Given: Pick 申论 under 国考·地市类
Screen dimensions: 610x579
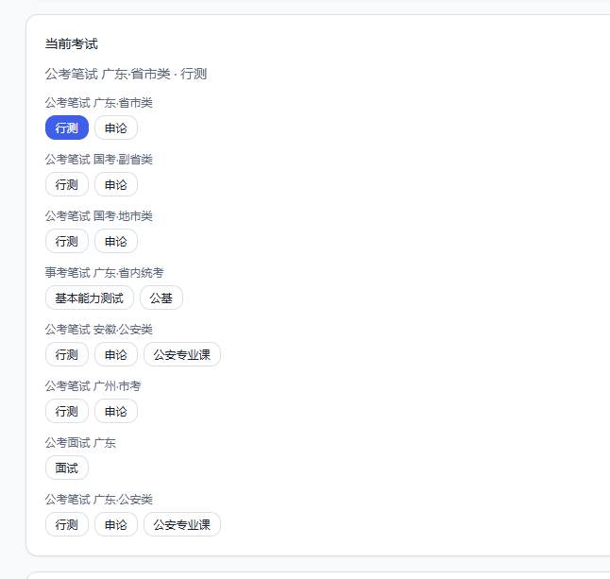Looking at the screenshot, I should pos(116,241).
